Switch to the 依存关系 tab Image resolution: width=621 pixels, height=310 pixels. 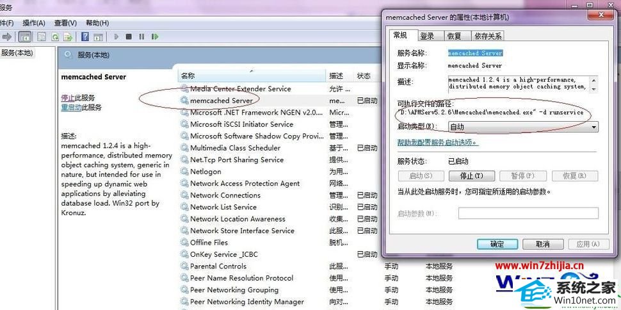tap(488, 36)
